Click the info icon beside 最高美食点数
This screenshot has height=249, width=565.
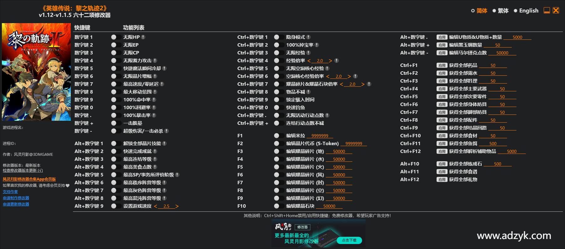155,167
